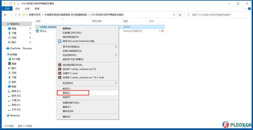
Task: Open the 主页 ribbon tab
Action: tap(17, 9)
